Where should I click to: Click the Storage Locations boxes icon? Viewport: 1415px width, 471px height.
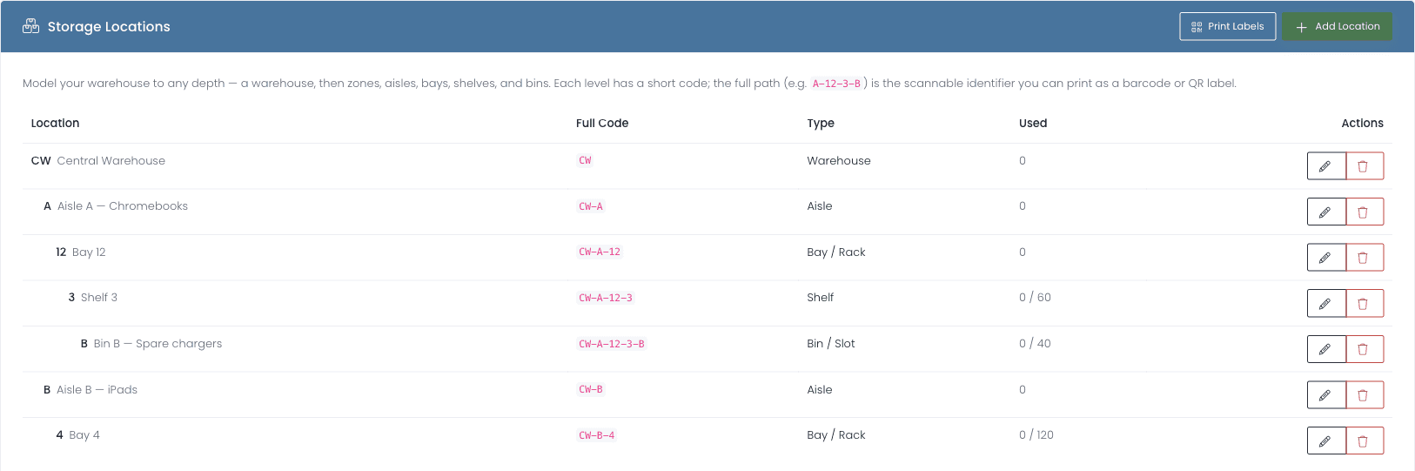(x=31, y=26)
